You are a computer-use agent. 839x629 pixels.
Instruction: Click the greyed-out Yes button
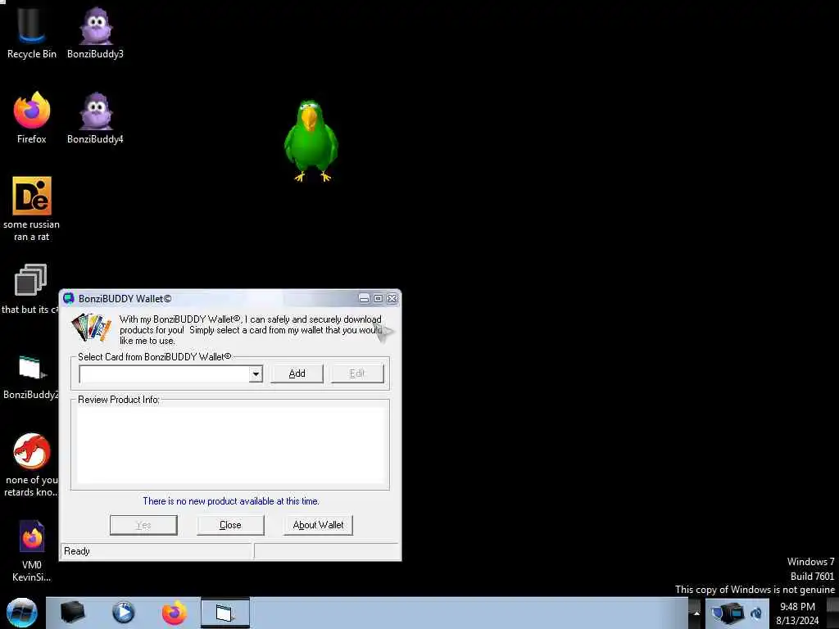pyautogui.click(x=143, y=525)
